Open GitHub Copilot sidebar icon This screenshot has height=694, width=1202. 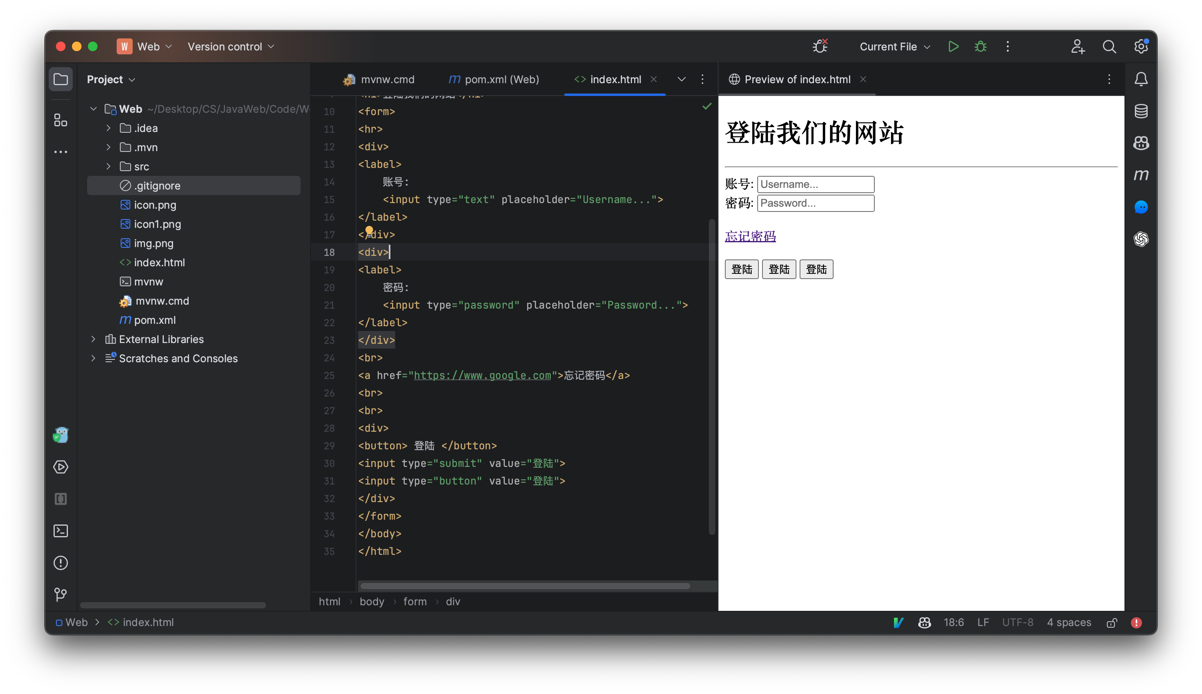[1140, 143]
